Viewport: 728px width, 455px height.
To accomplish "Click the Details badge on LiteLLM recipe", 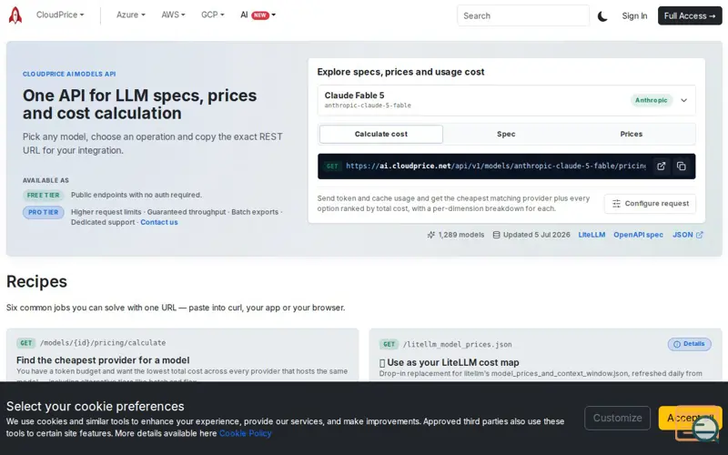I will [x=689, y=344].
